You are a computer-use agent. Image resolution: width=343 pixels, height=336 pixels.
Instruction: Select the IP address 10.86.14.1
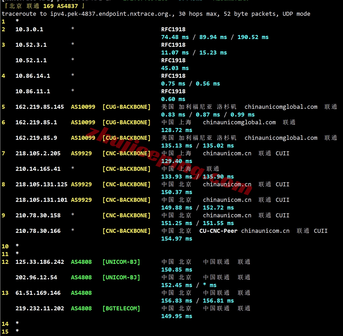pos(33,76)
